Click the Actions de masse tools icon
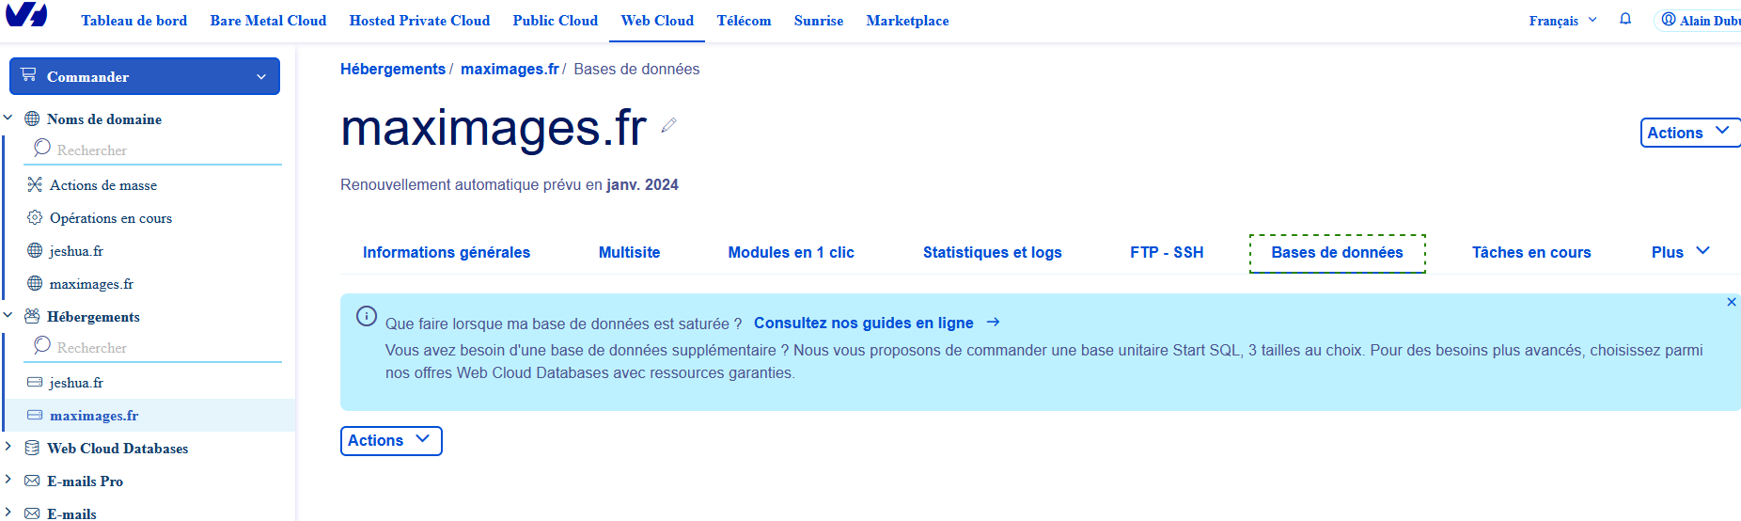This screenshot has width=1741, height=521. pos(35,184)
